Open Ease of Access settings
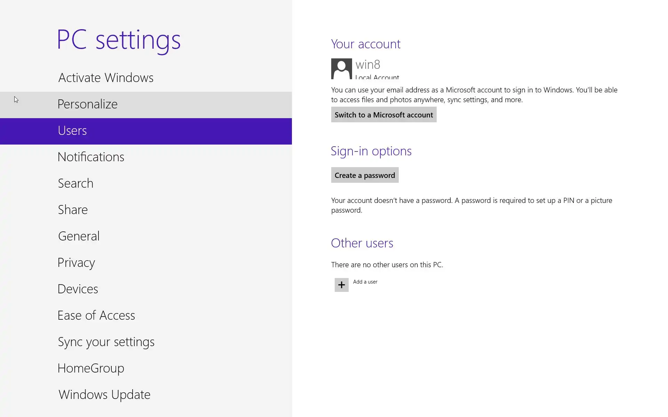The height and width of the screenshot is (417, 668). 96,316
